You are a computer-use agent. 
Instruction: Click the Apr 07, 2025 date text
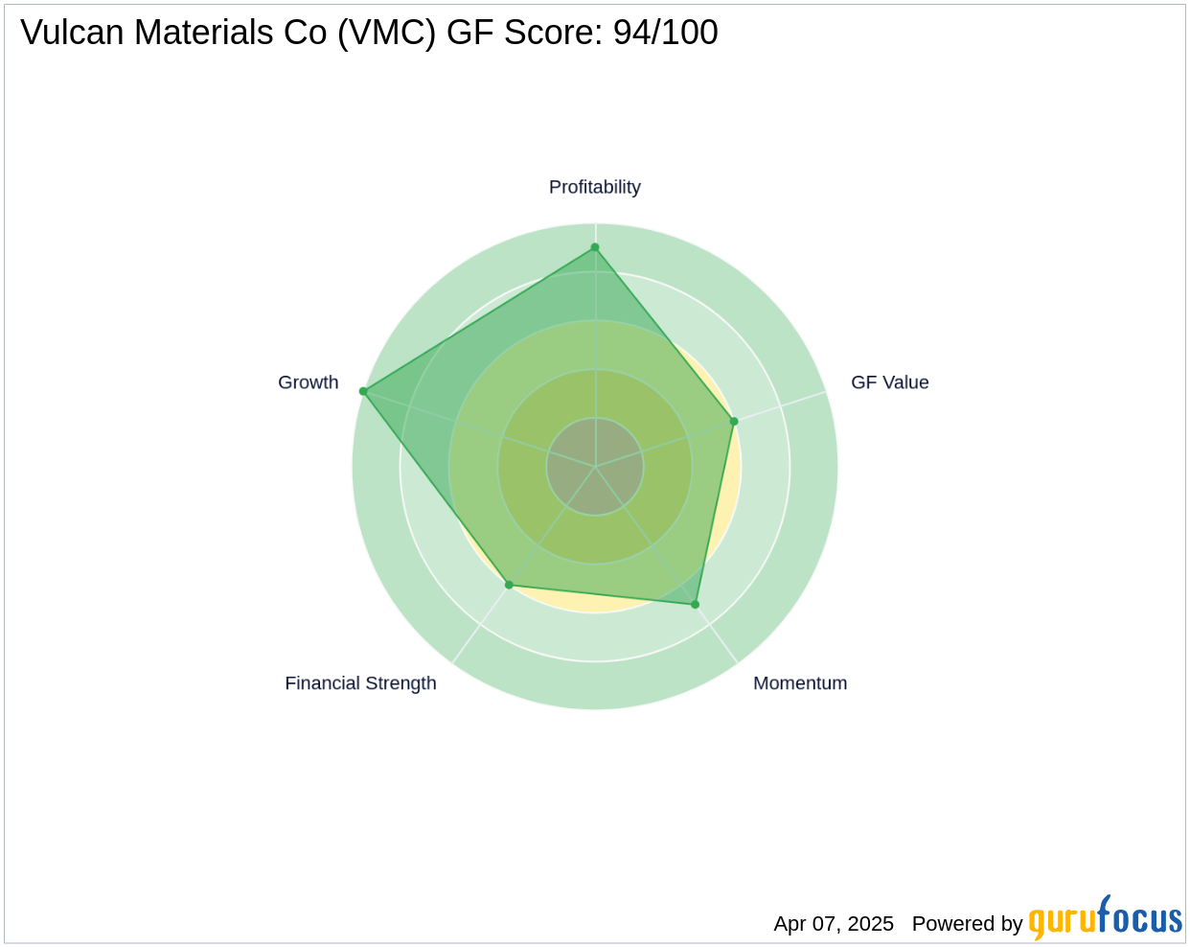pyautogui.click(x=834, y=924)
